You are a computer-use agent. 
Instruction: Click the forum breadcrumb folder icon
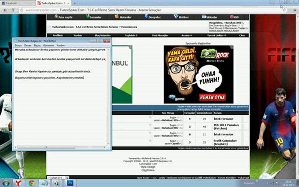pos(49,27)
